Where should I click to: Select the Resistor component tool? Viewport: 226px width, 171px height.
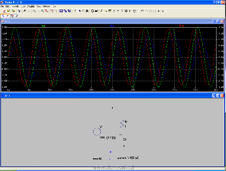114,11
